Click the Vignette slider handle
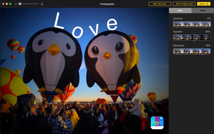 tap(194, 38)
